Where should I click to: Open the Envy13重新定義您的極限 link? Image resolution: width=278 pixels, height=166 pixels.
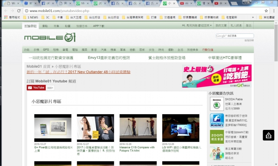[109, 58]
